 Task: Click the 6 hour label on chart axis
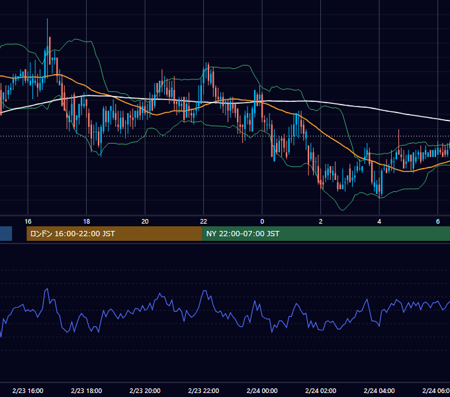coord(437,222)
